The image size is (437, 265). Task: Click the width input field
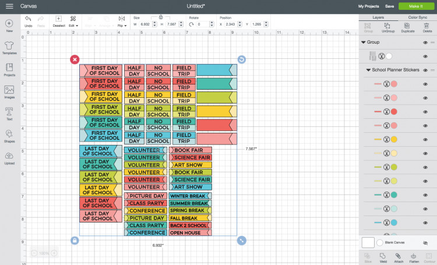(146, 24)
